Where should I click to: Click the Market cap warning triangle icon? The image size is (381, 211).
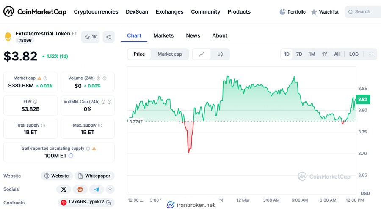39,78
